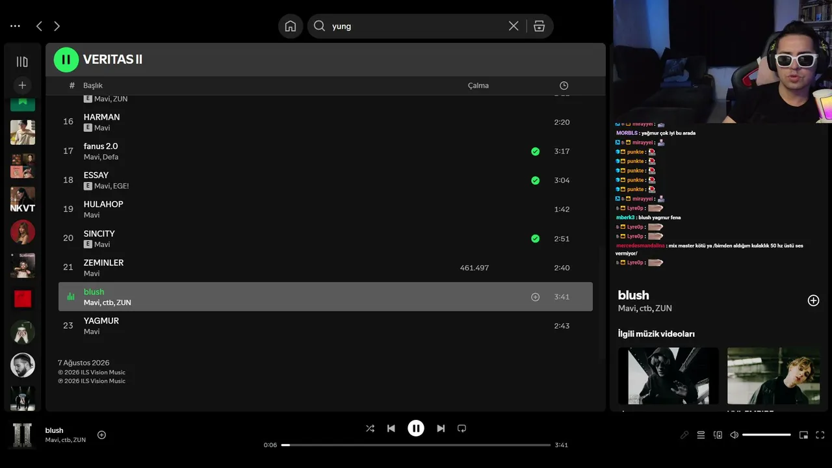Open the NKVT playlist thumbnail
The image size is (832, 468).
tap(23, 200)
